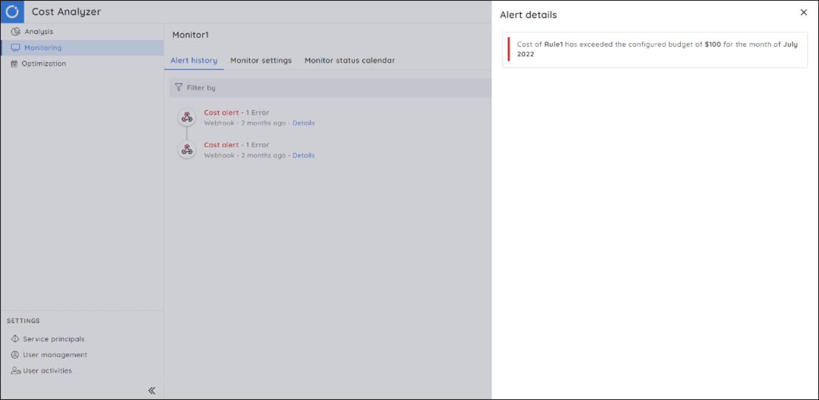Switch to the Monitor settings tab
Viewport: 819px width, 400px height.
tap(261, 61)
